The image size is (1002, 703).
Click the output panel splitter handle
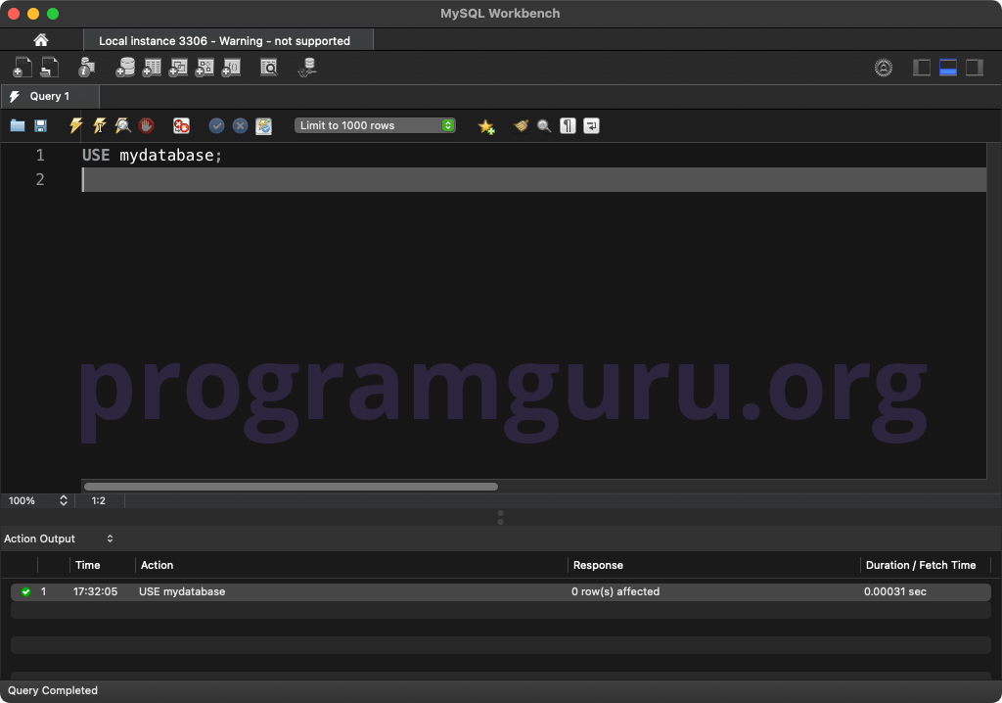coord(500,517)
